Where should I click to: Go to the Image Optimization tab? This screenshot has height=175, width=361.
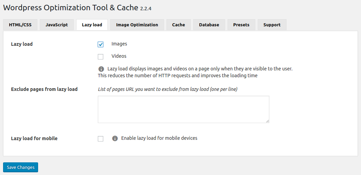pos(137,25)
